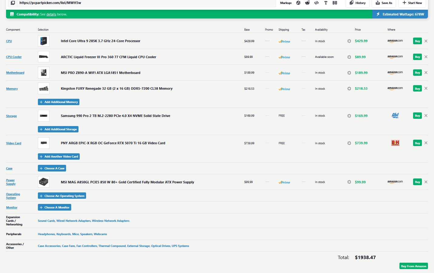Click Prime shipping icon in Power Supply row
Viewport: 434px width, 273px height.
[x=284, y=182]
